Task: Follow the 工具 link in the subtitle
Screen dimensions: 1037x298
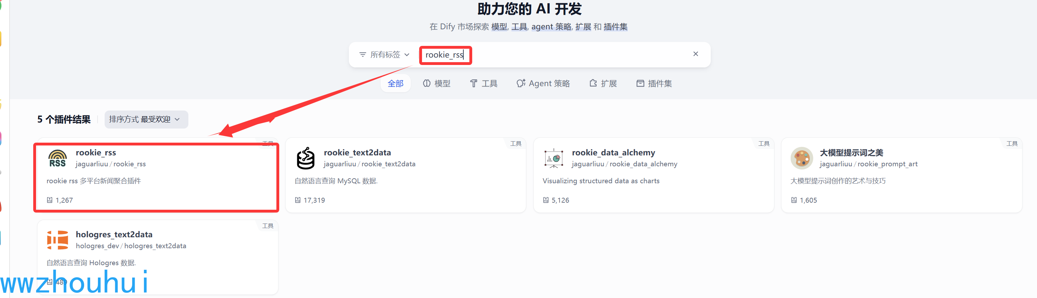Action: coord(519,27)
